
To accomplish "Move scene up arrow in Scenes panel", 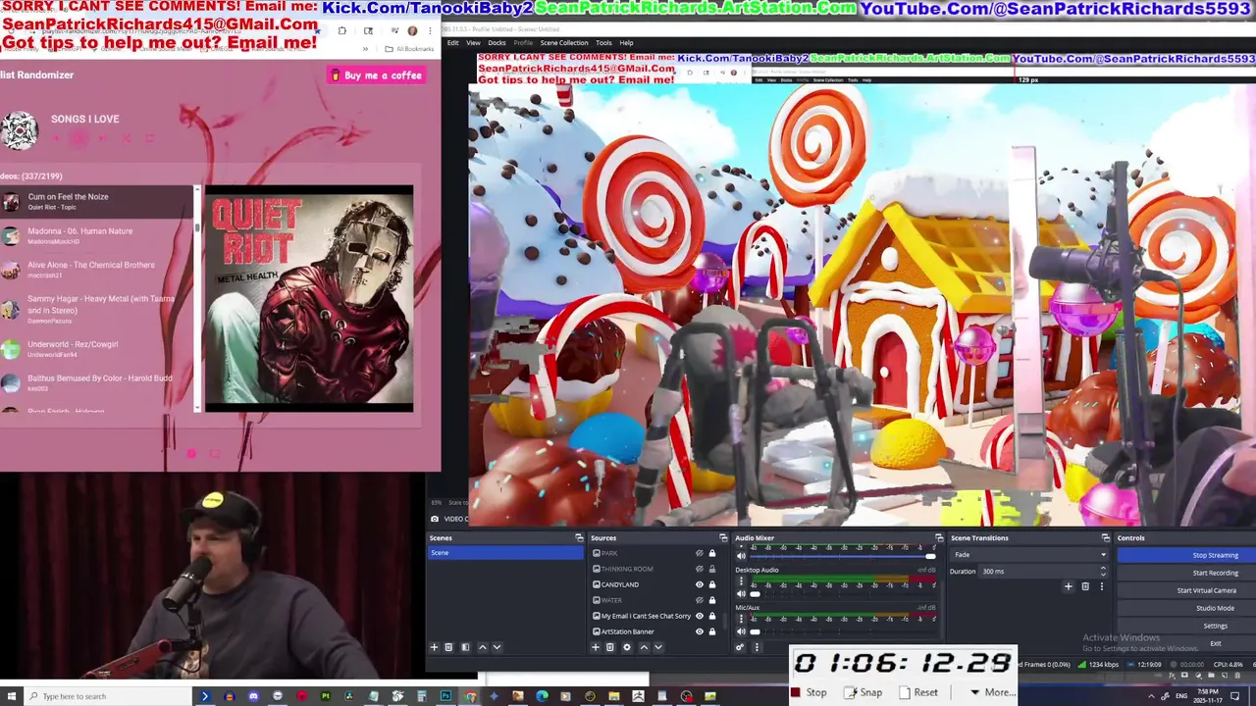I will (x=482, y=647).
